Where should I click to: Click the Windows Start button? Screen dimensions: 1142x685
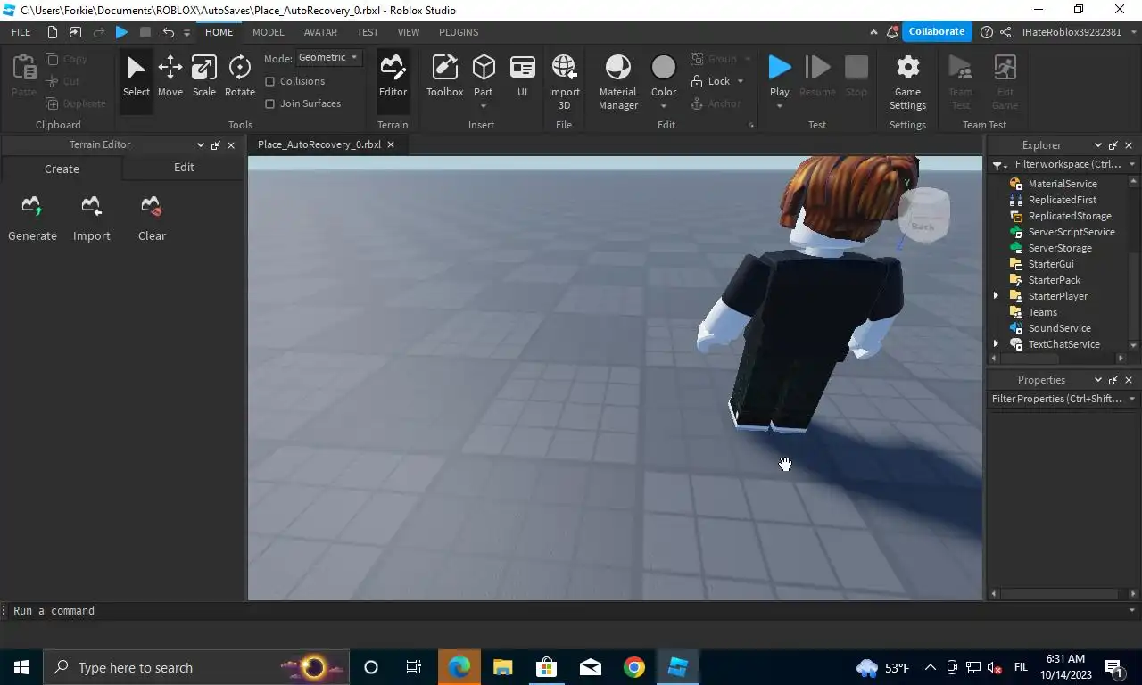coord(21,667)
